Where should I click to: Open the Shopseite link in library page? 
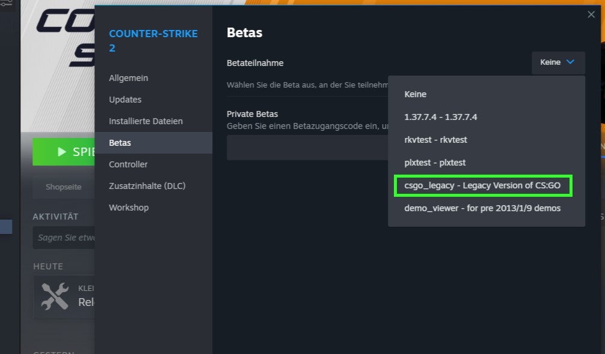click(x=63, y=187)
